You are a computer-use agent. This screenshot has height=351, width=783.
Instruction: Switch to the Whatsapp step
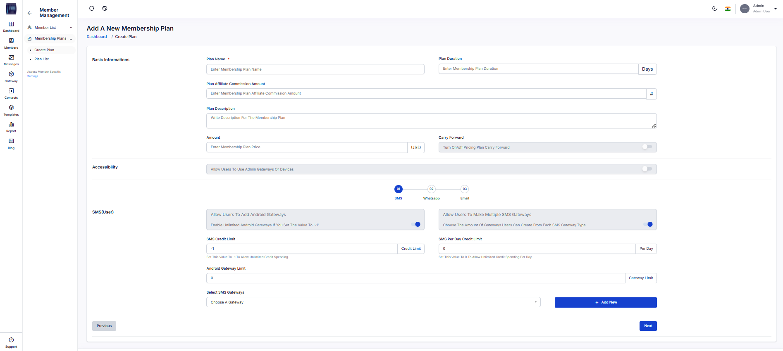pos(431,189)
